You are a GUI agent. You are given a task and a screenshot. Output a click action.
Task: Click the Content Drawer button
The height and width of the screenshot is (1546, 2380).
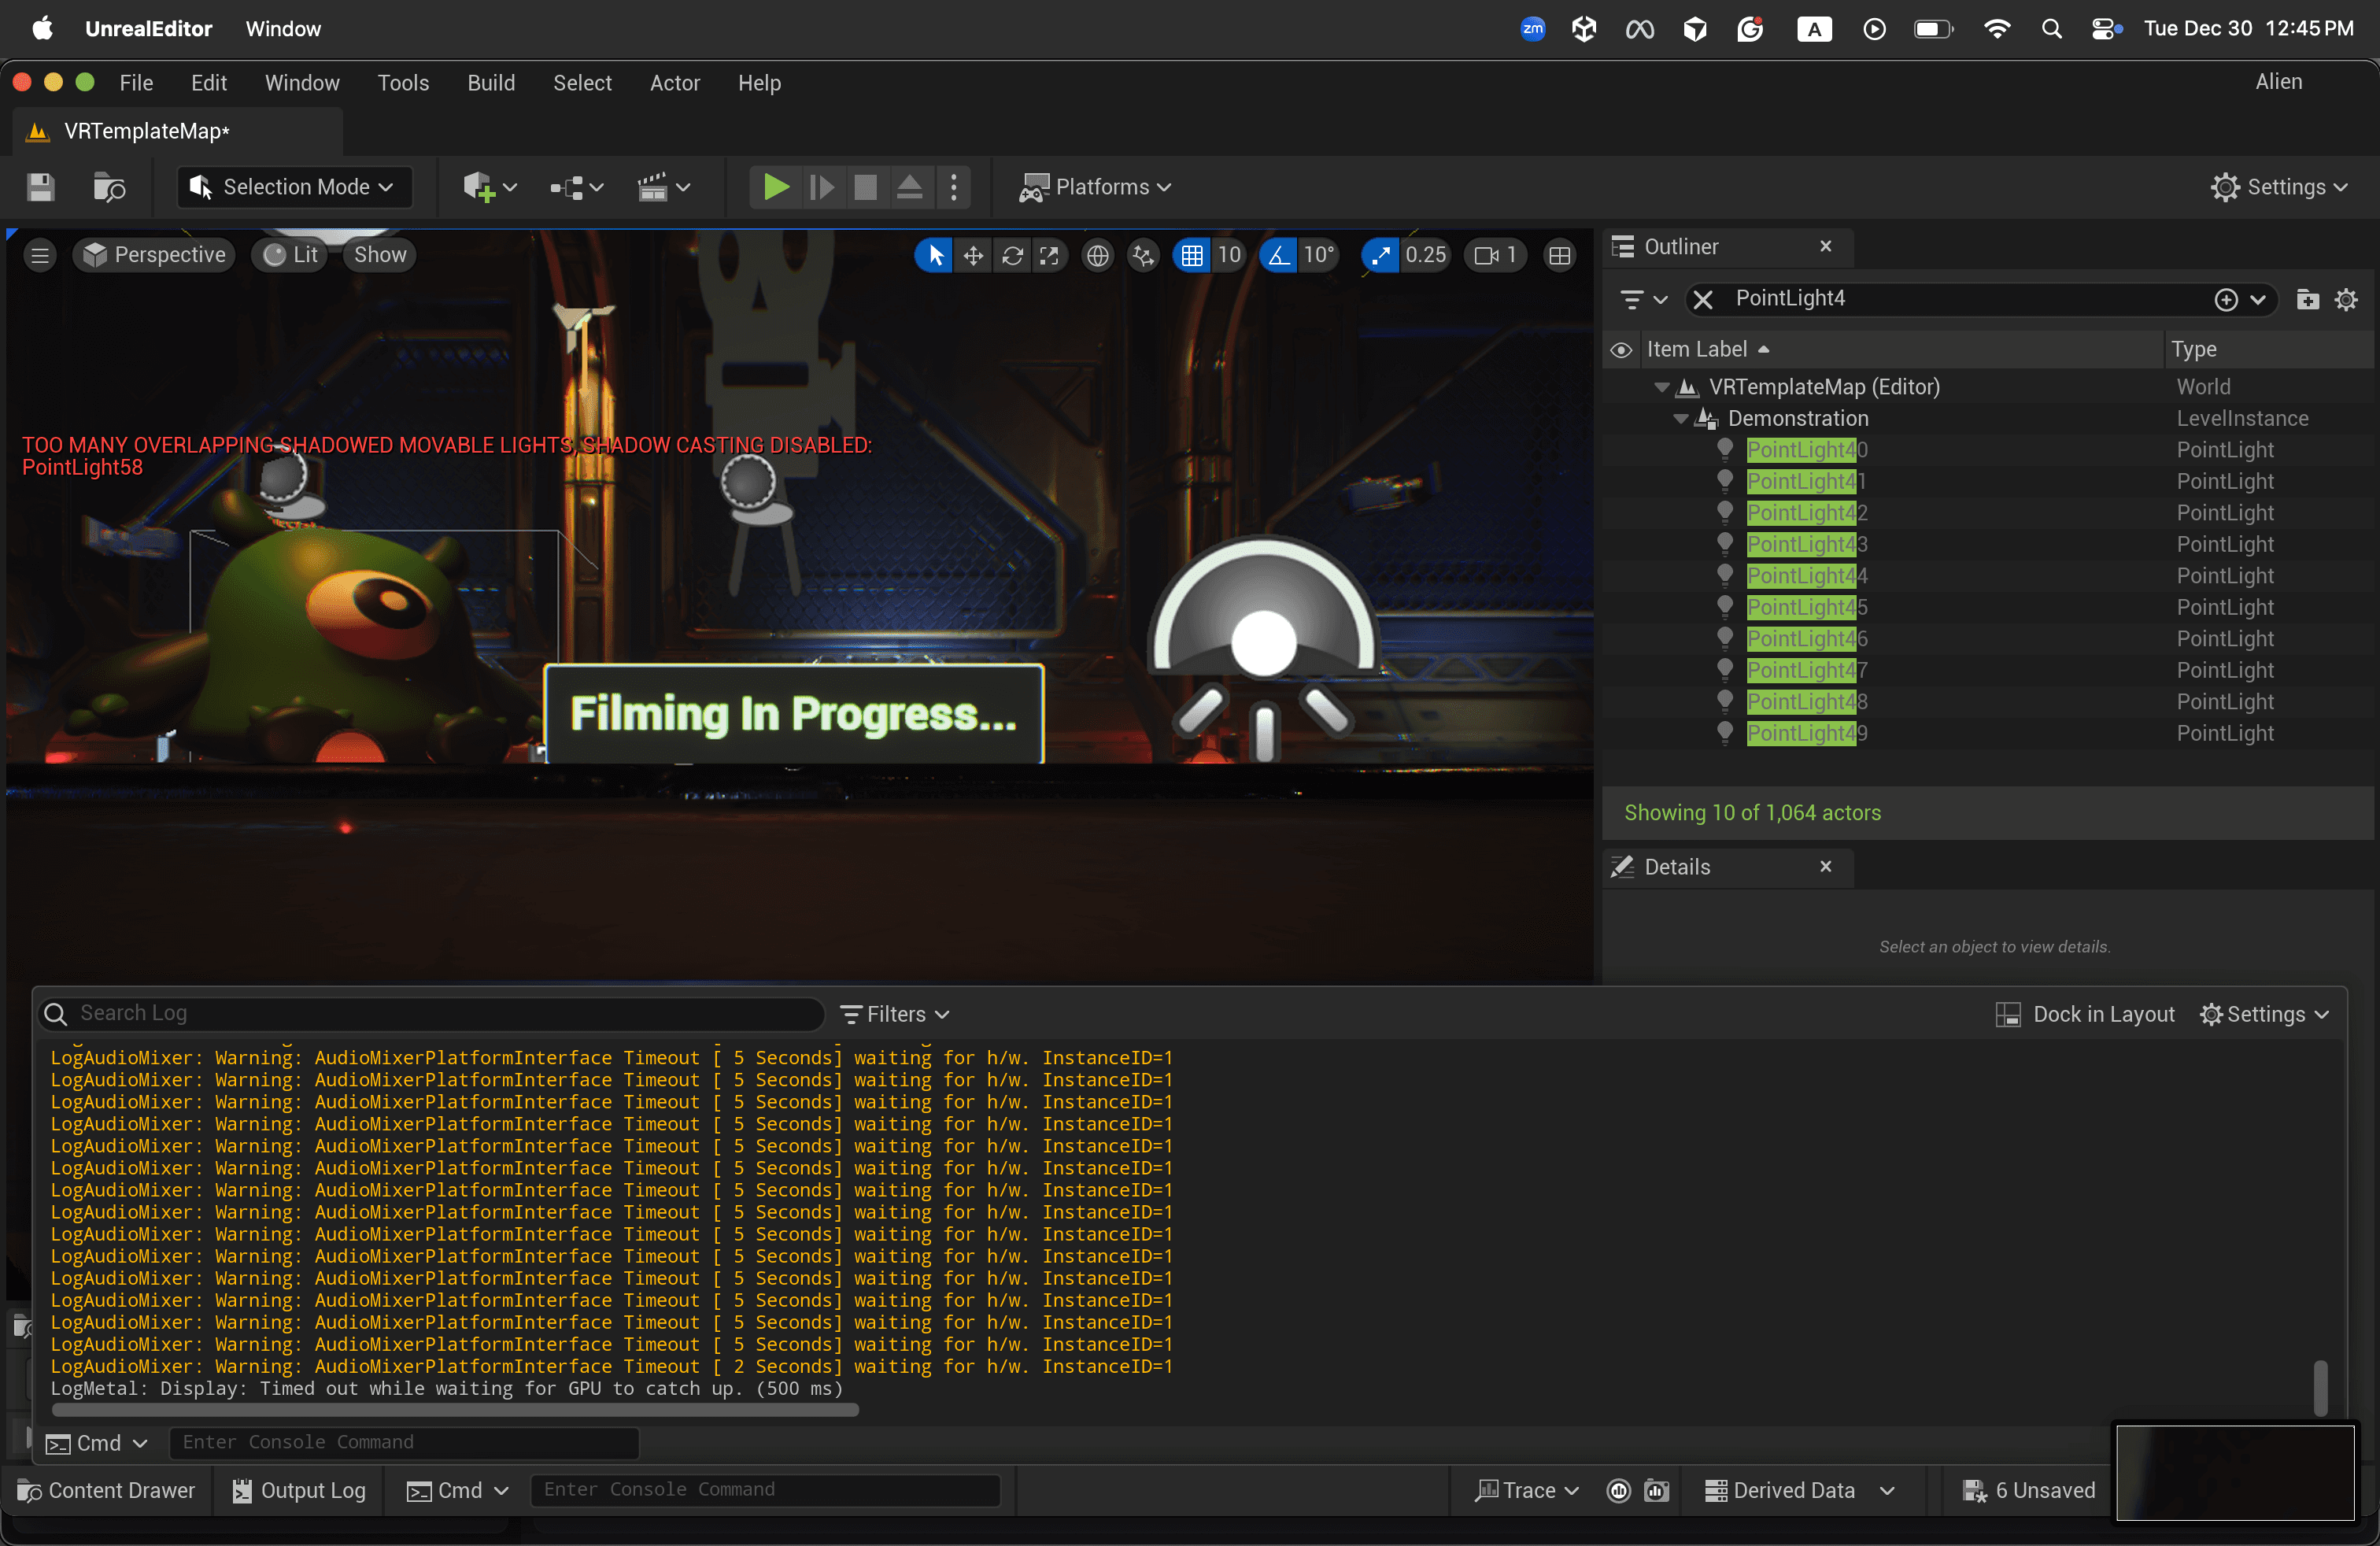click(107, 1490)
